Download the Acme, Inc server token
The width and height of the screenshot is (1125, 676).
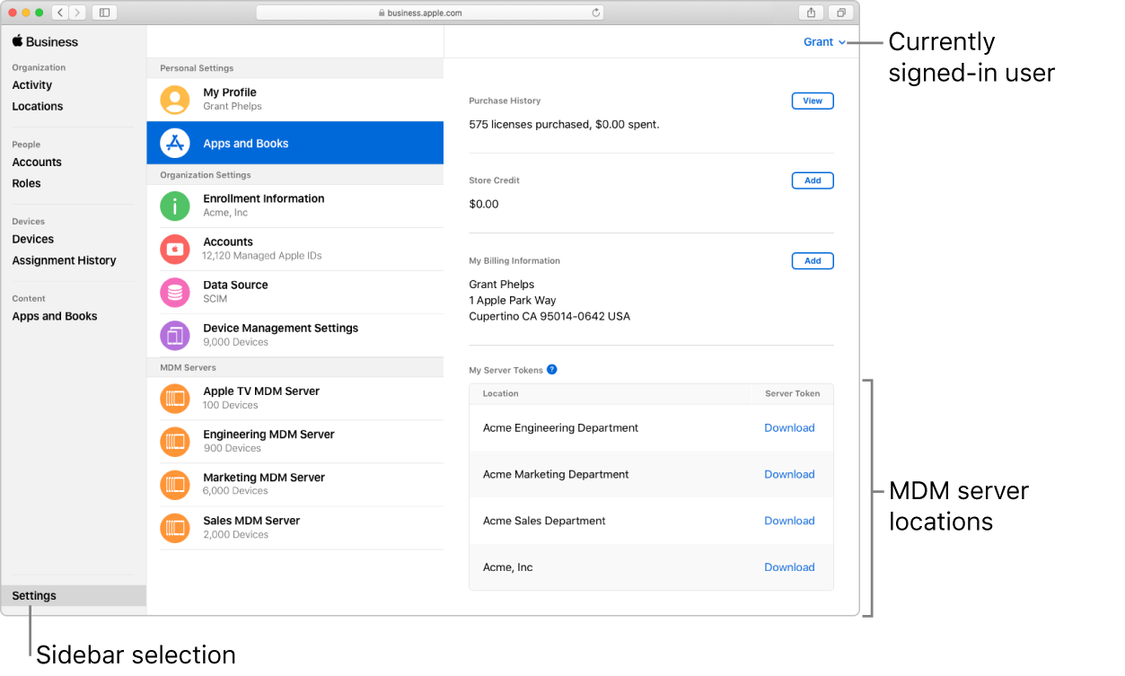pos(789,567)
